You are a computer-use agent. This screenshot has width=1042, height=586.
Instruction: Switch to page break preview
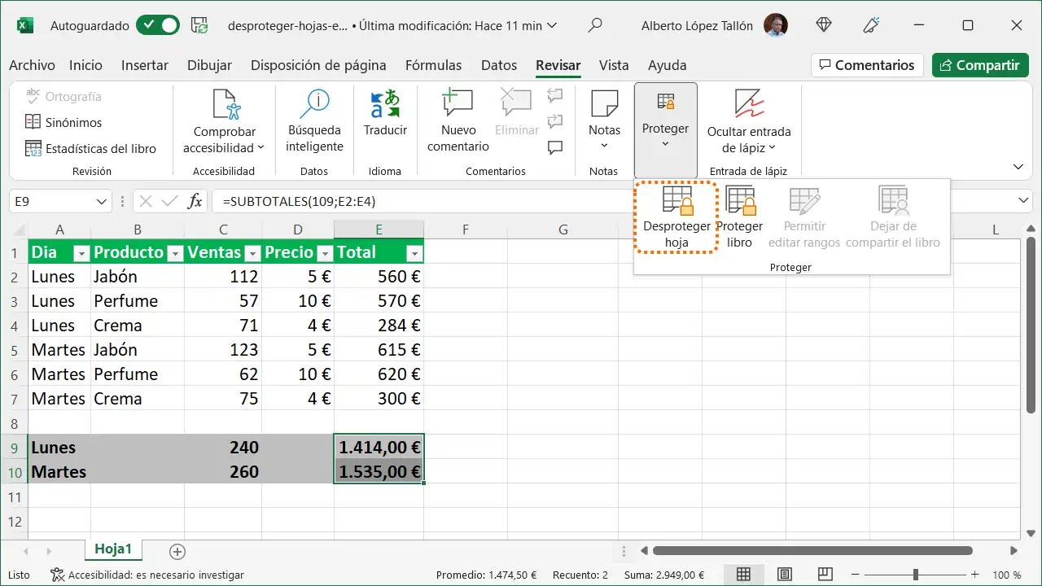pos(825,575)
